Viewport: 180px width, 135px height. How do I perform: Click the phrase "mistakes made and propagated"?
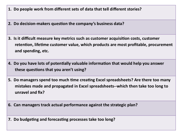41,86
